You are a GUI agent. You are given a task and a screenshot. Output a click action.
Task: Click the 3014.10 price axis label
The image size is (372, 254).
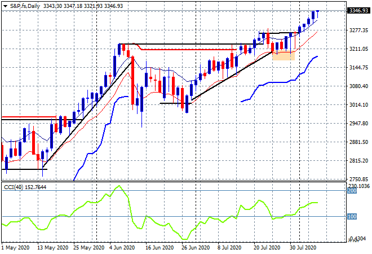tap(358, 105)
